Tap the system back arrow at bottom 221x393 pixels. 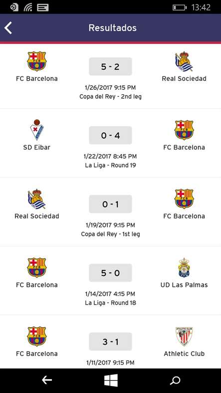point(46,380)
